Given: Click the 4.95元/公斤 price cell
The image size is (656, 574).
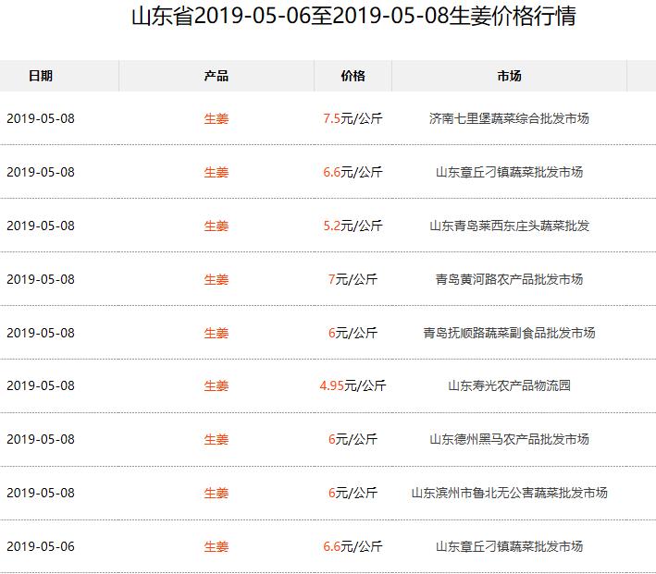Looking at the screenshot, I should tap(353, 385).
